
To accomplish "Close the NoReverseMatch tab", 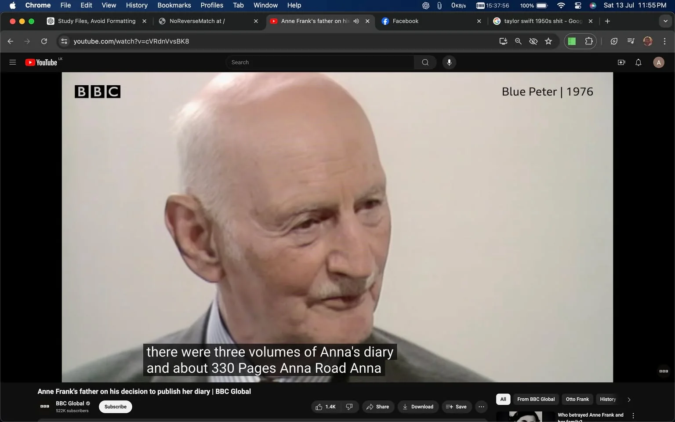I will (x=256, y=21).
